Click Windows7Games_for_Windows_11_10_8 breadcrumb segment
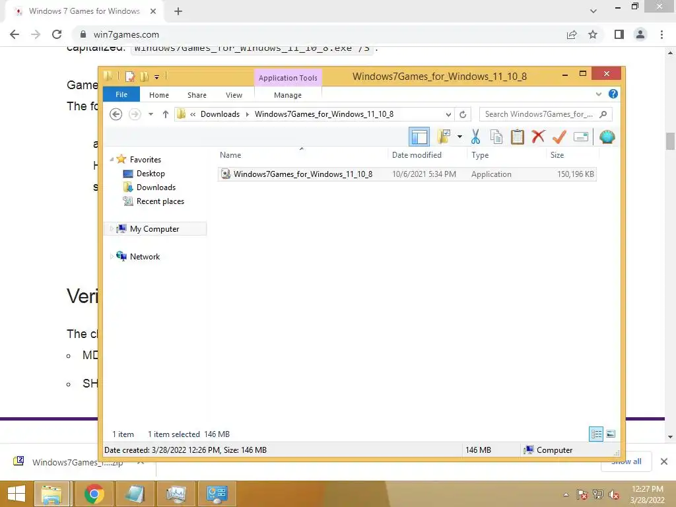Image resolution: width=676 pixels, height=507 pixels. (323, 114)
